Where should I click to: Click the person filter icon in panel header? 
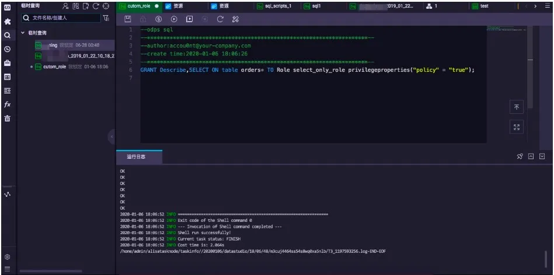point(65,6)
